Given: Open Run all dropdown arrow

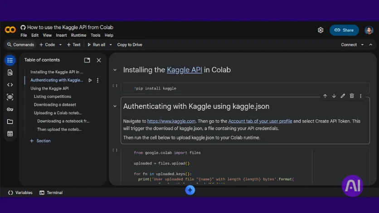Looking at the screenshot, I should point(111,45).
